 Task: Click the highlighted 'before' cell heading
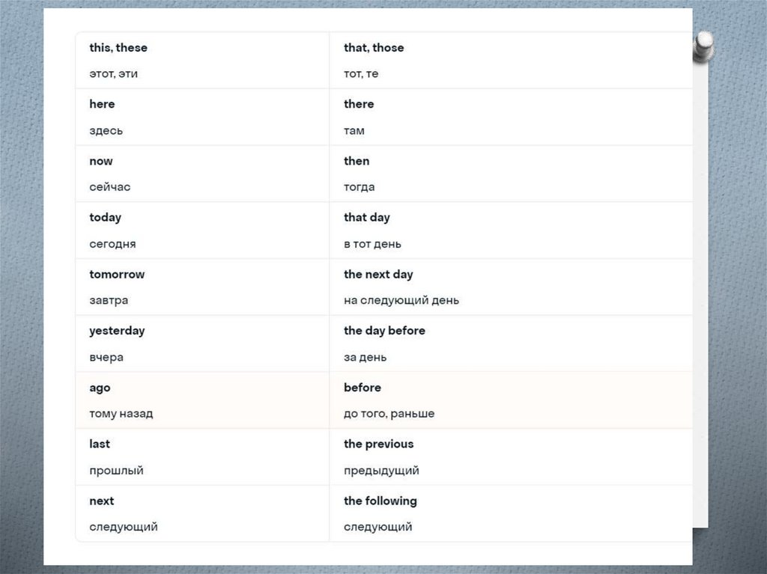[x=363, y=388]
